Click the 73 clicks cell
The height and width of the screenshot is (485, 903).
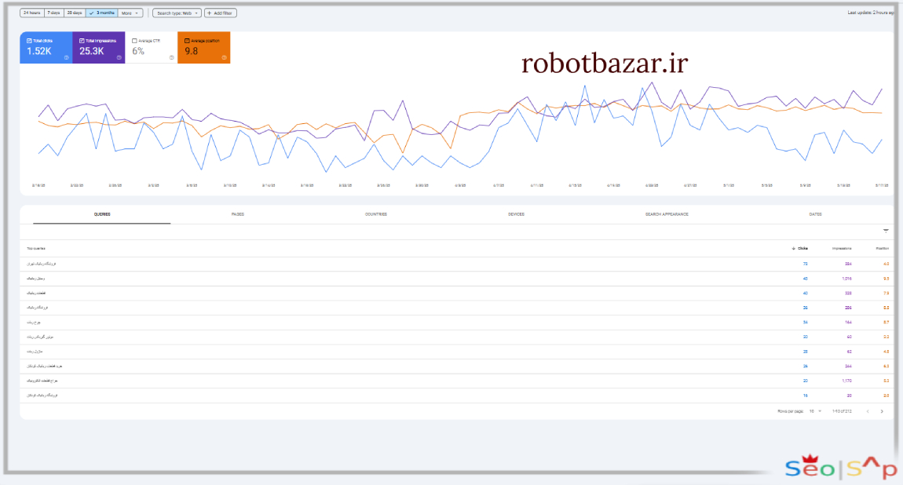coord(805,264)
